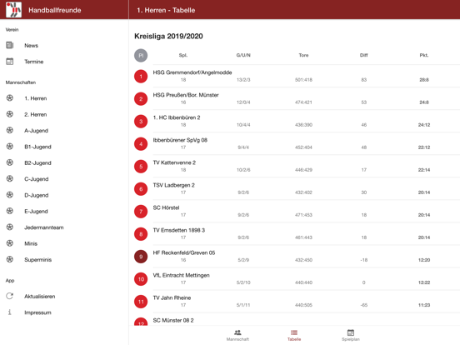460x345 pixels.
Task: Click the ball icon beside C-Jugend
Action: [10, 178]
